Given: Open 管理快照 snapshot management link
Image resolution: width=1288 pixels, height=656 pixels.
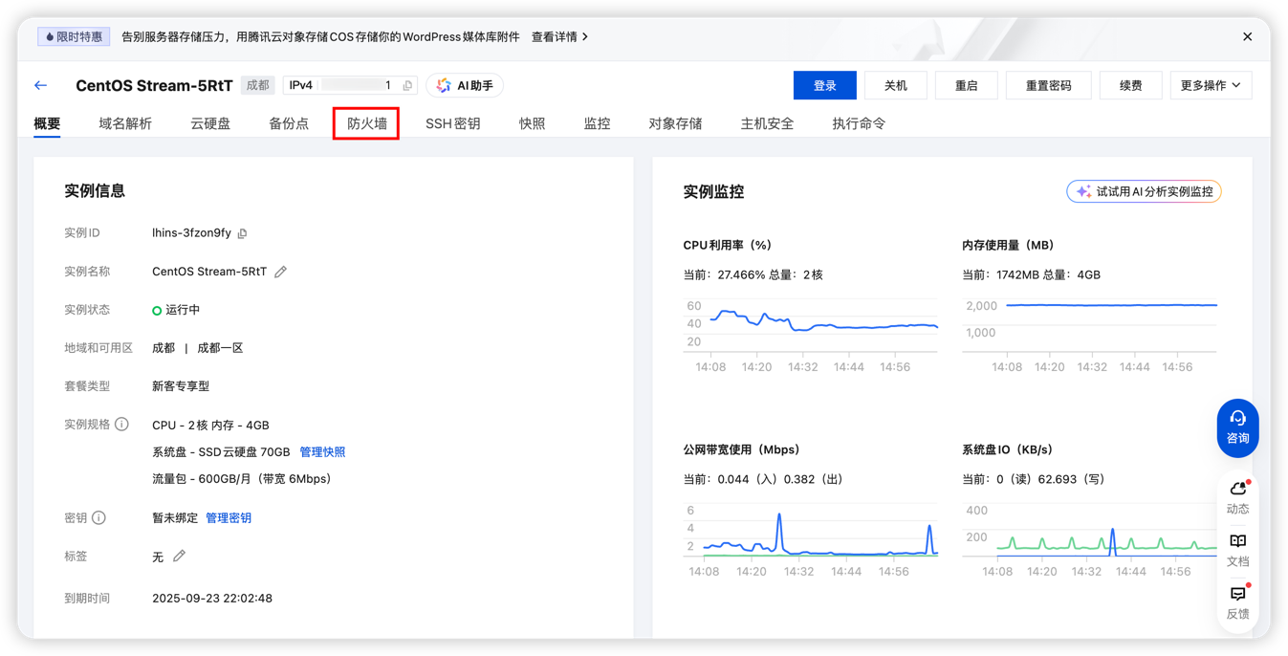Looking at the screenshot, I should (322, 450).
